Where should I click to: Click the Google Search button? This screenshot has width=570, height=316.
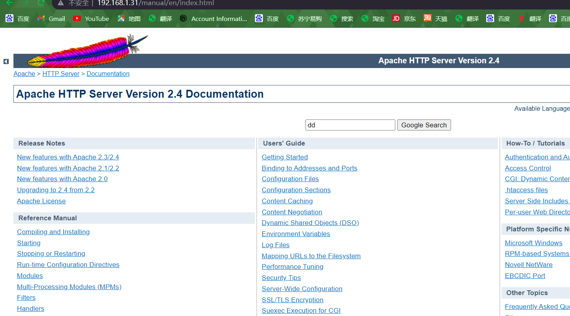click(x=424, y=125)
